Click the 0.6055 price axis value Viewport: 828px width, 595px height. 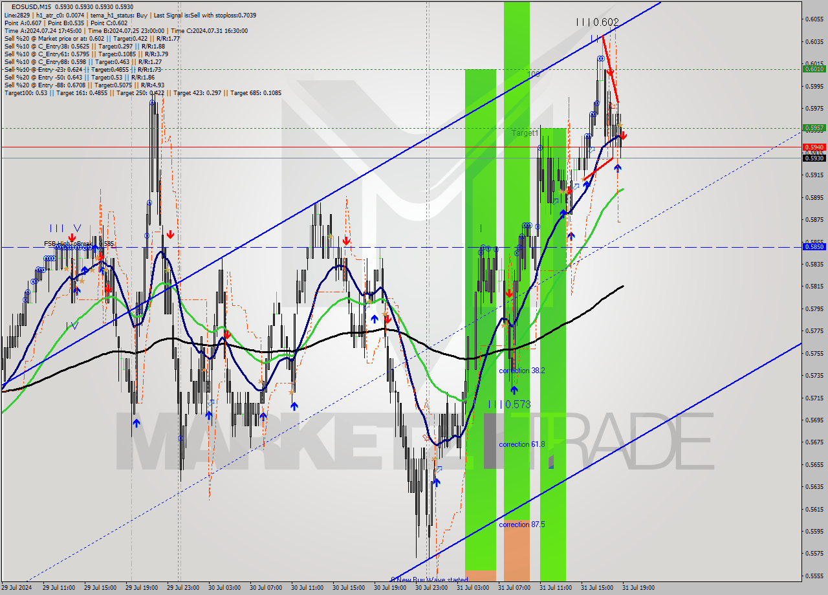(814, 19)
